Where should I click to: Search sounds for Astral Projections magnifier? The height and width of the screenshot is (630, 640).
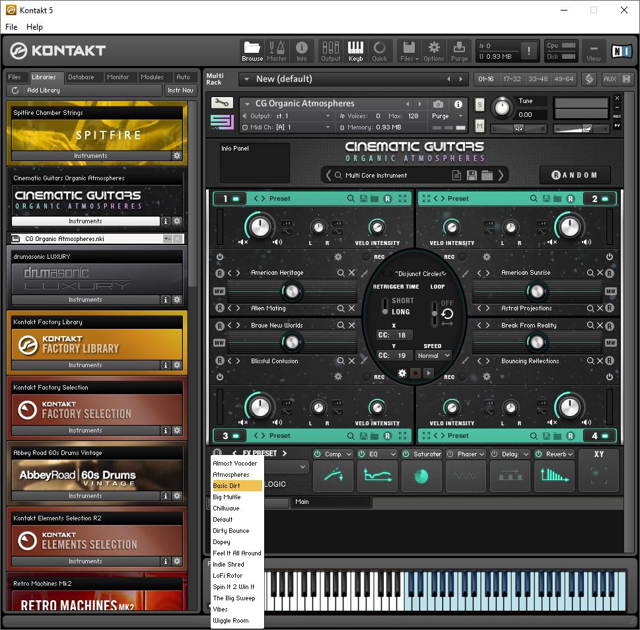point(590,308)
